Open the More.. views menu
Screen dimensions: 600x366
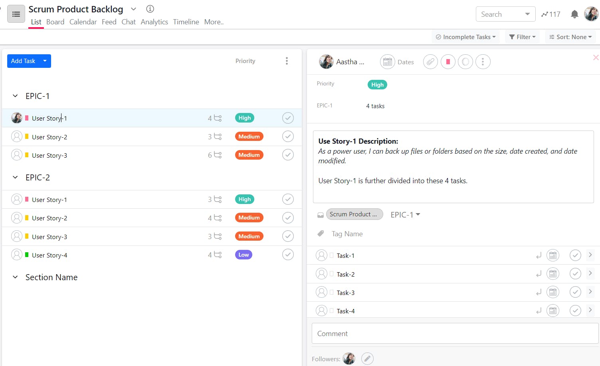[x=214, y=22]
